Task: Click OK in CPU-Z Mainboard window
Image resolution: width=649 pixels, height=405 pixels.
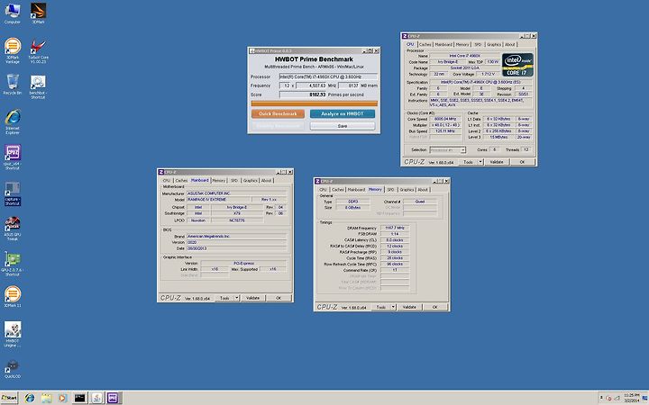Action: (279, 298)
